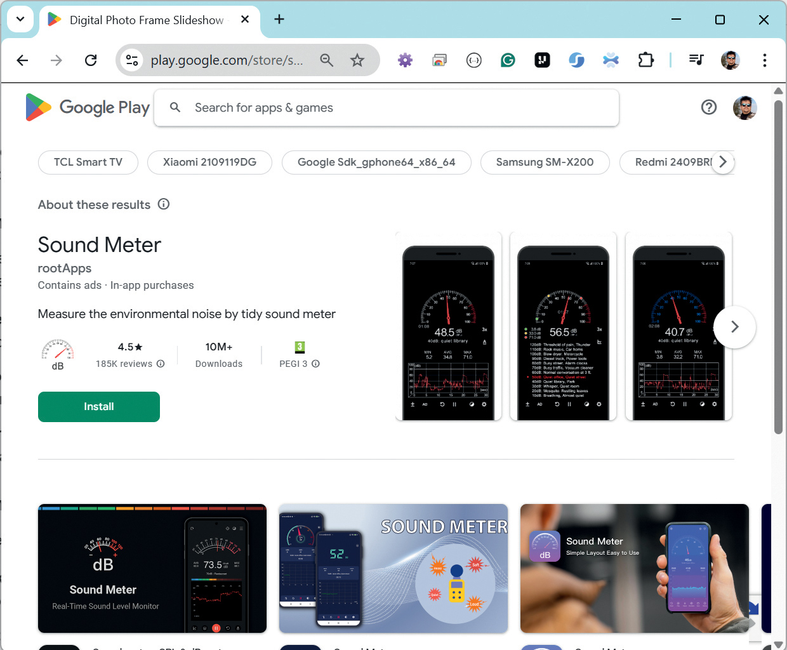Click the page vertical scrollbar thumb
This screenshot has height=650, width=787.
click(x=779, y=267)
